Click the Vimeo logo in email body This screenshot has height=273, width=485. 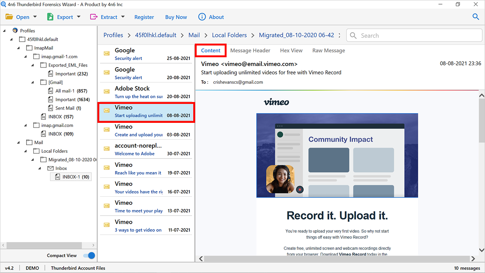[276, 102]
